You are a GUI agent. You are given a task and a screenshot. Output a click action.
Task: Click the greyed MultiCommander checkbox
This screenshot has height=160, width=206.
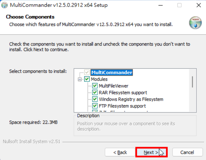[x=87, y=72]
